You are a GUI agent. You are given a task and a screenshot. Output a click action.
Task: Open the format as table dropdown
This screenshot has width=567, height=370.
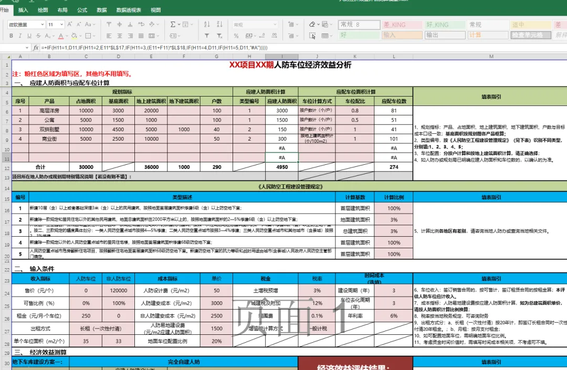(327, 36)
